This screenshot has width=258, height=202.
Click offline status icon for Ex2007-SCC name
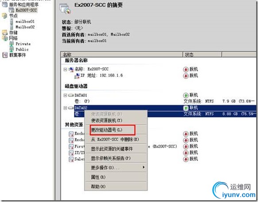(186, 69)
